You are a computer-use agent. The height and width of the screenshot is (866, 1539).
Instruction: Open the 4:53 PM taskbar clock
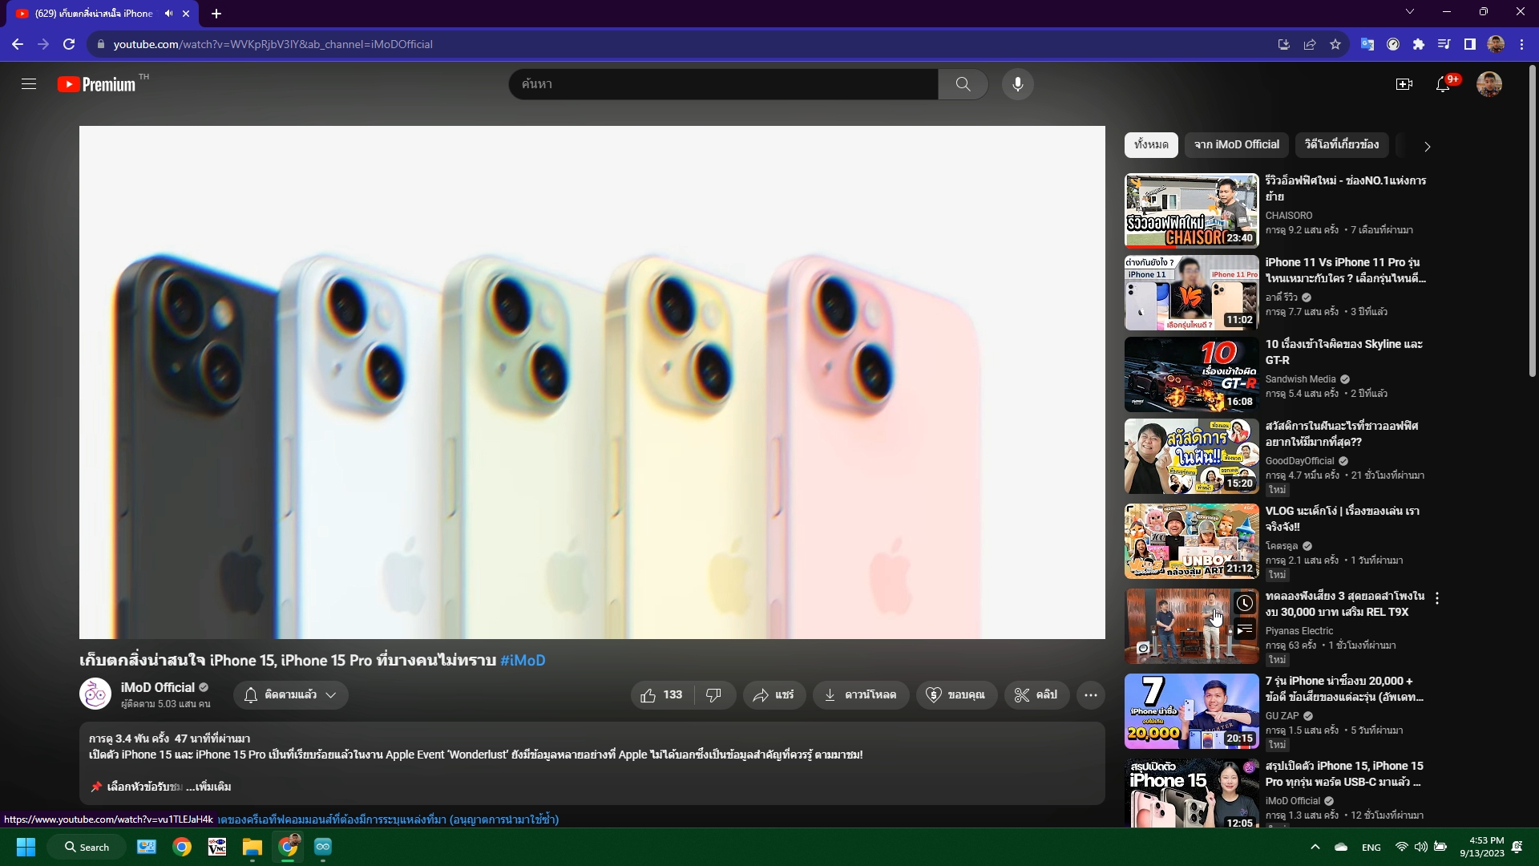coord(1482,847)
